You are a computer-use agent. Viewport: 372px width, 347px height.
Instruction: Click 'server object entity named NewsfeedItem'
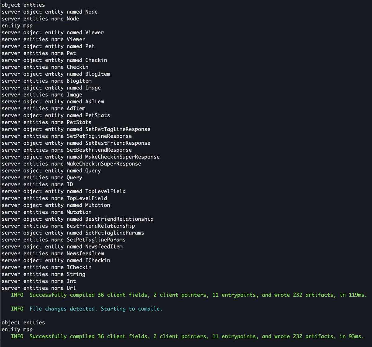62,247
